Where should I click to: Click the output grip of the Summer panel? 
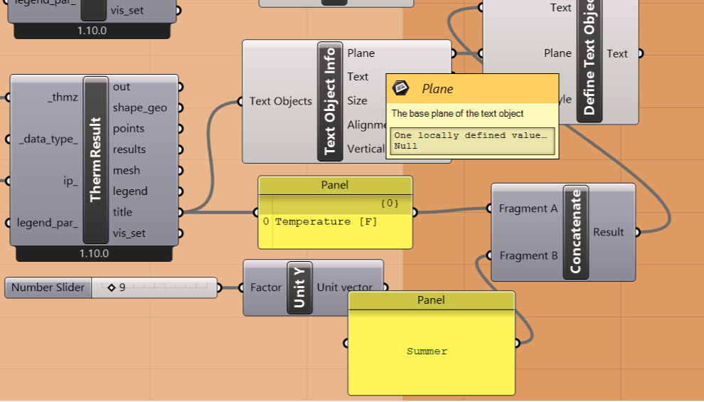[x=517, y=343]
